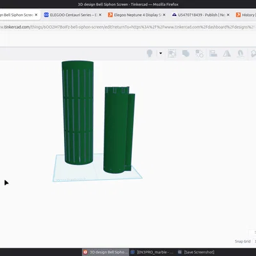The image size is (256, 256).
Task: Open the visibility dropdown arrow beside the lightbulb
Action: coord(161,53)
